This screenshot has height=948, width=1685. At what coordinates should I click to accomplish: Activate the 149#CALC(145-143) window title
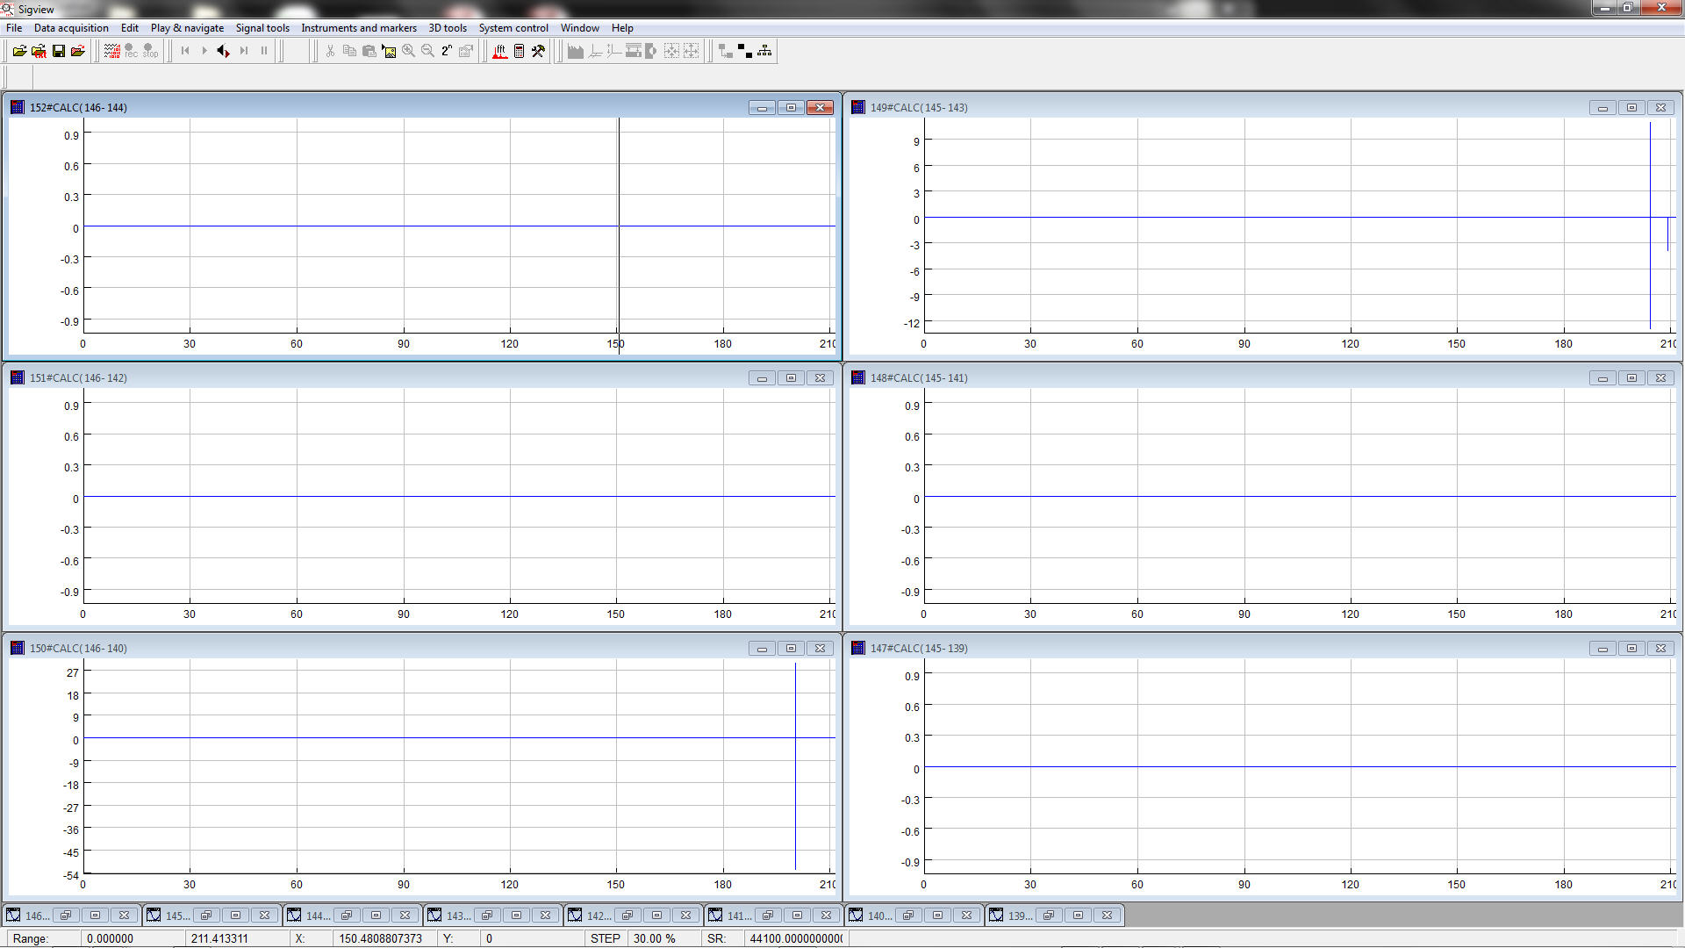919,107
